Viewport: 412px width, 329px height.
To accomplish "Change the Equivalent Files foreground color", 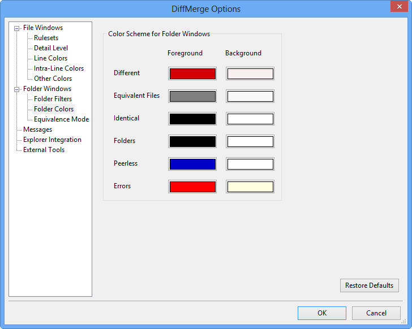I will (x=192, y=96).
